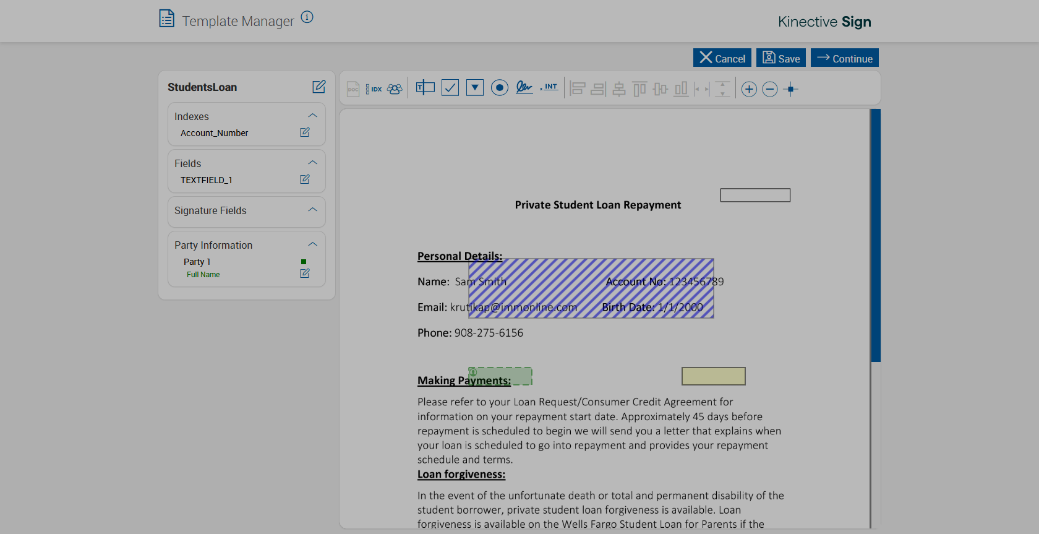Edit Party 1 Full Name
1039x534 pixels.
pyautogui.click(x=305, y=273)
